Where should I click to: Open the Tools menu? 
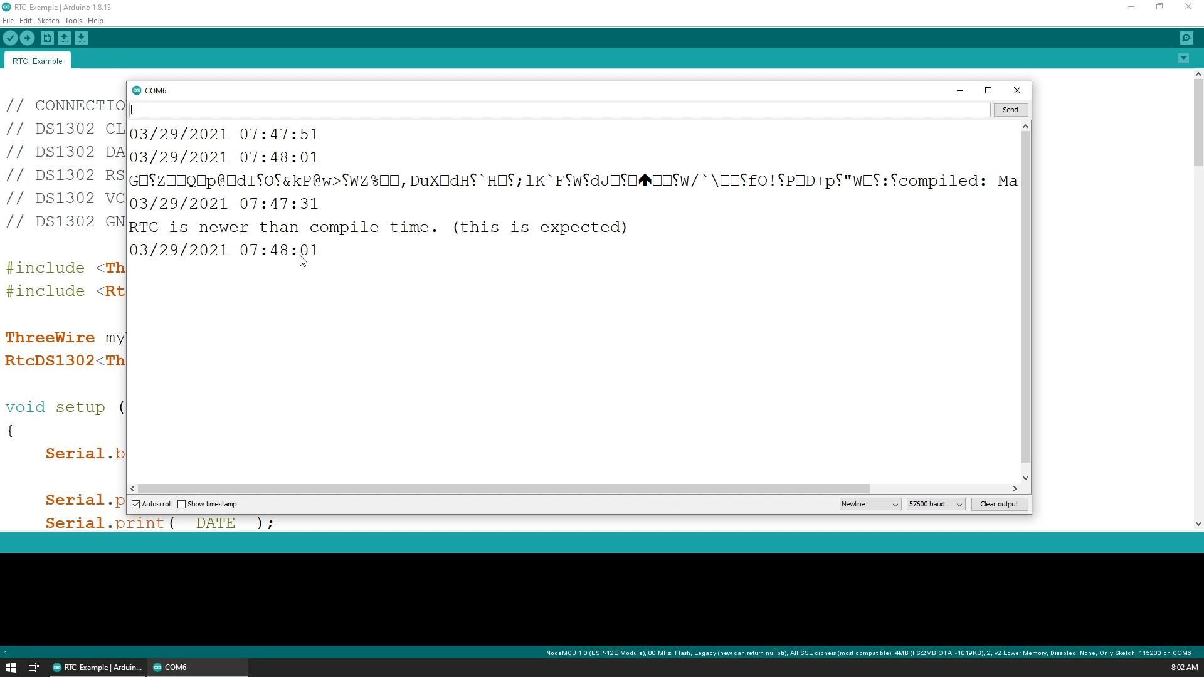click(x=73, y=21)
